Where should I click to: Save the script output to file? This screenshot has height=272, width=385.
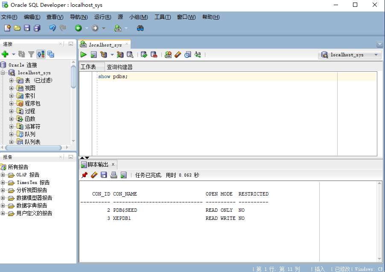pos(104,175)
